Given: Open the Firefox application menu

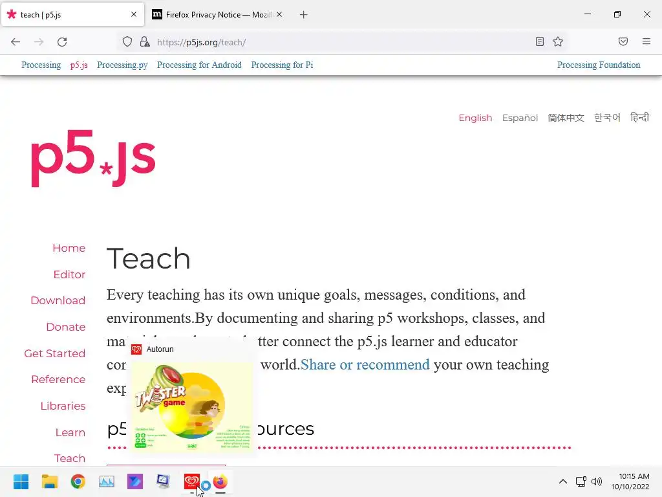Looking at the screenshot, I should coord(646,41).
